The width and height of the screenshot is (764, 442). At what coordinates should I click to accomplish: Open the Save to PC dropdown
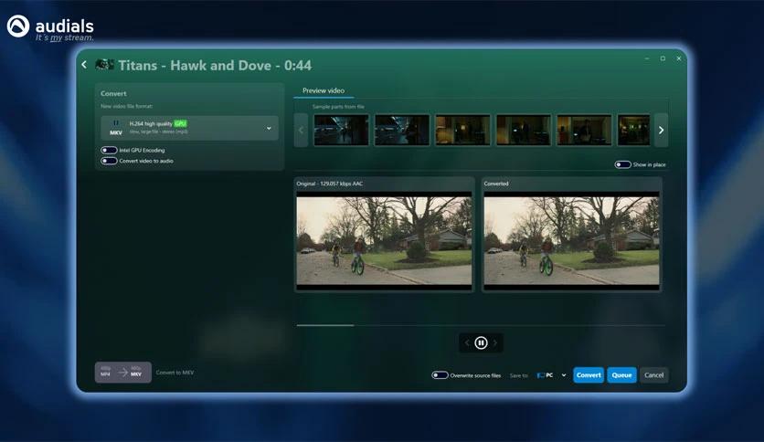(552, 375)
